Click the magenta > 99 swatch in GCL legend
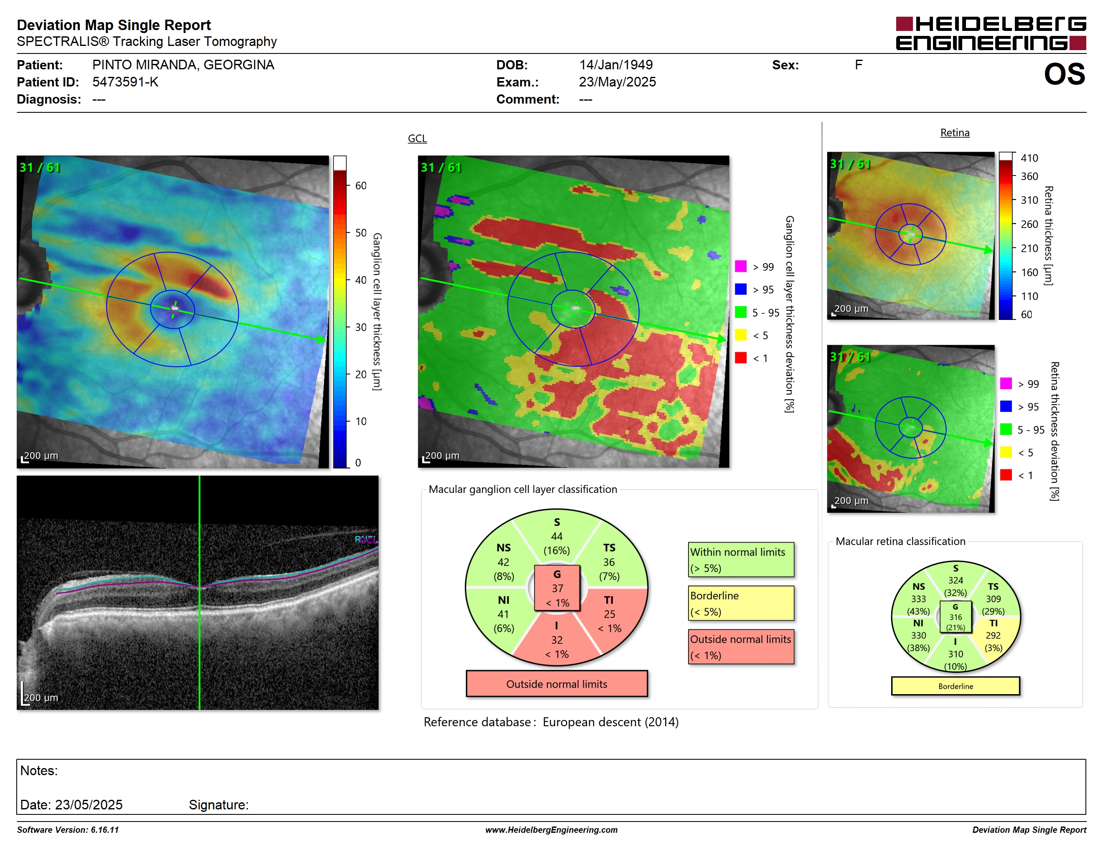This screenshot has height=852, width=1103. point(740,266)
